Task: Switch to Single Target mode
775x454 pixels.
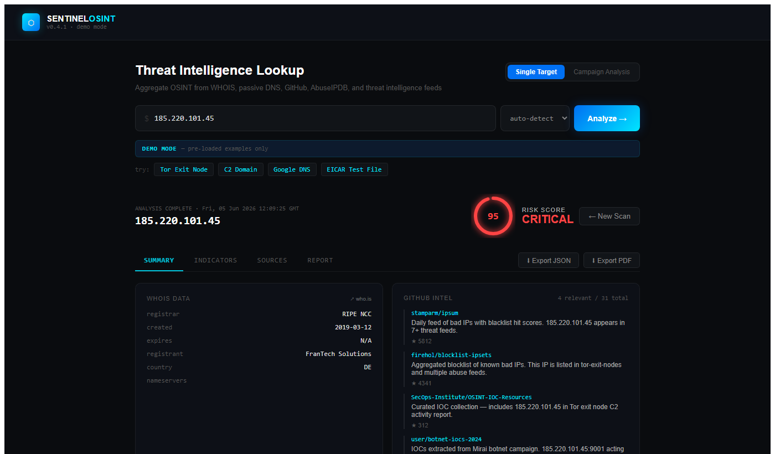Action: 536,72
